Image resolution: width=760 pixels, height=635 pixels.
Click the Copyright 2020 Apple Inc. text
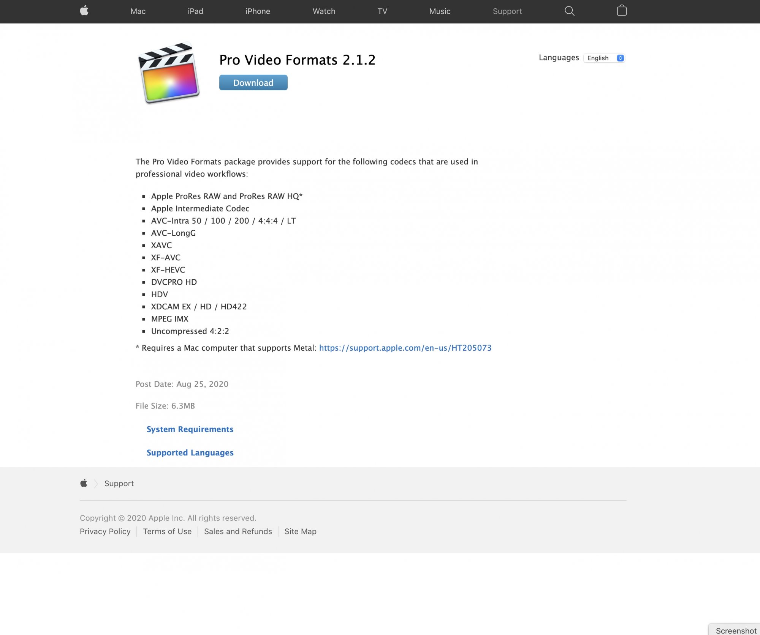tap(168, 518)
